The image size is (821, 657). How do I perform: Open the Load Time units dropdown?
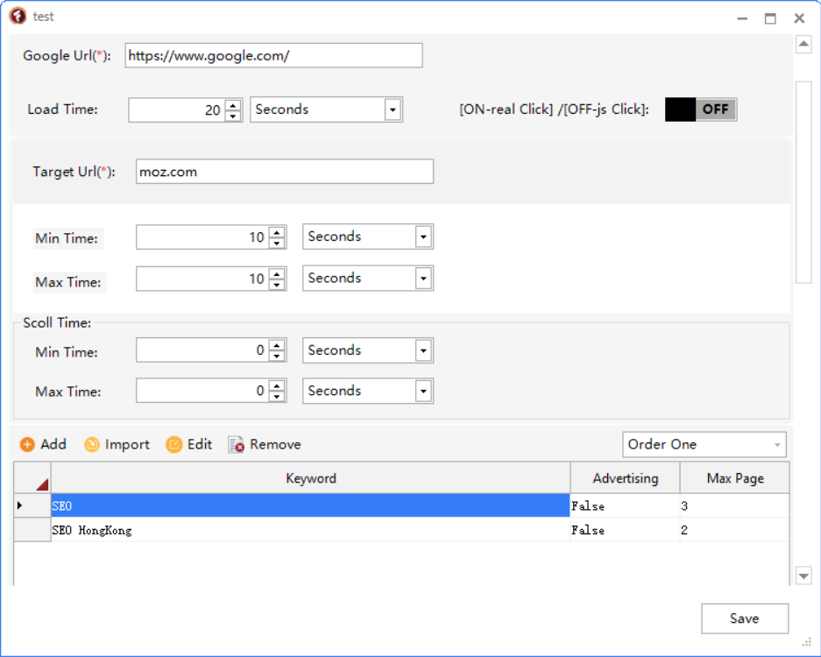point(393,109)
